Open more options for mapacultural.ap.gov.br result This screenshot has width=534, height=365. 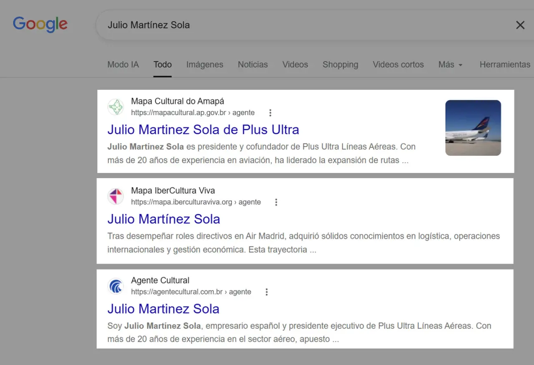(x=270, y=112)
